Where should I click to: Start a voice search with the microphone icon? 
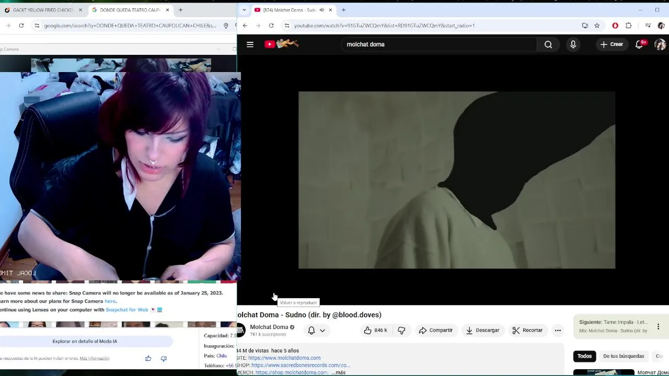click(573, 44)
